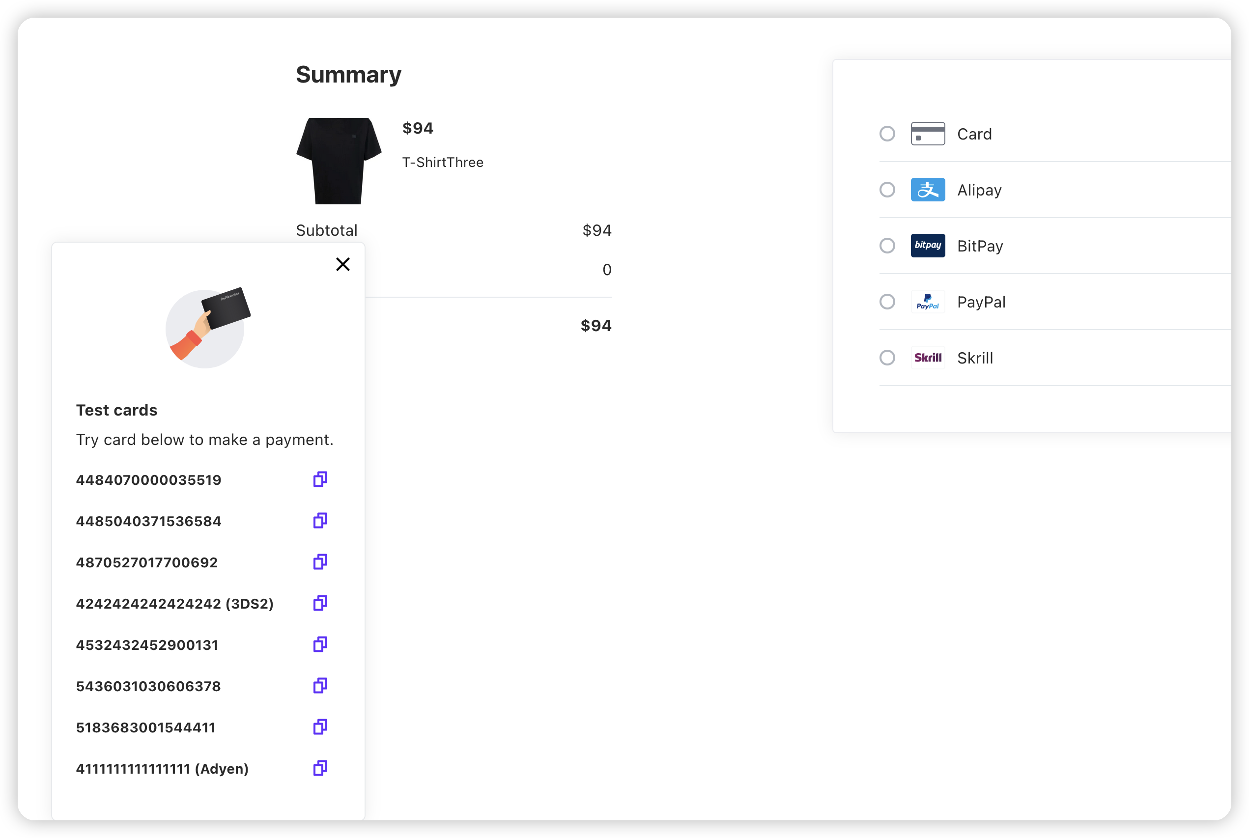Click the number 5436031030606378
This screenshot has width=1249, height=838.
tap(148, 686)
